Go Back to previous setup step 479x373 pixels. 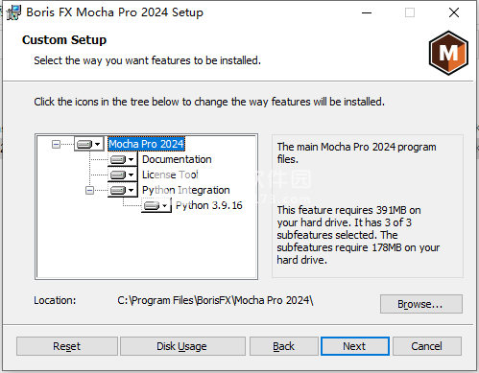(x=284, y=346)
